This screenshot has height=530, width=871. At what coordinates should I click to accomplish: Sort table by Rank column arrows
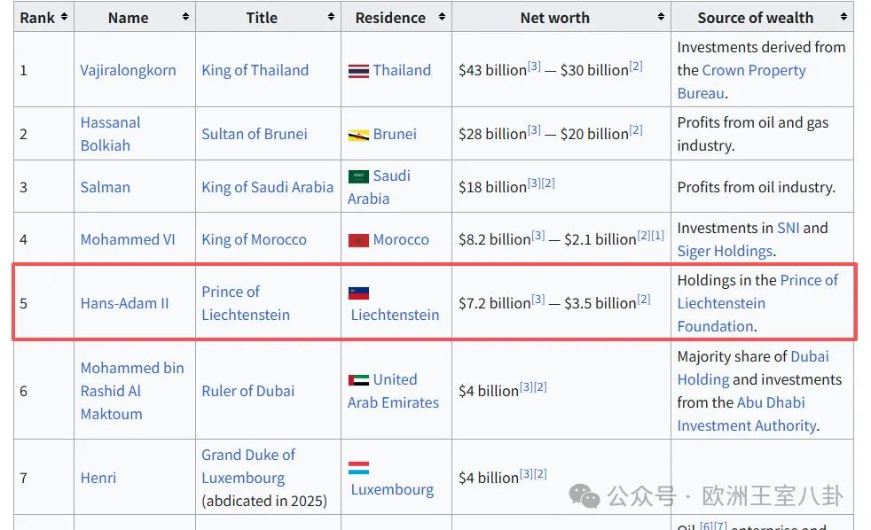[x=65, y=17]
